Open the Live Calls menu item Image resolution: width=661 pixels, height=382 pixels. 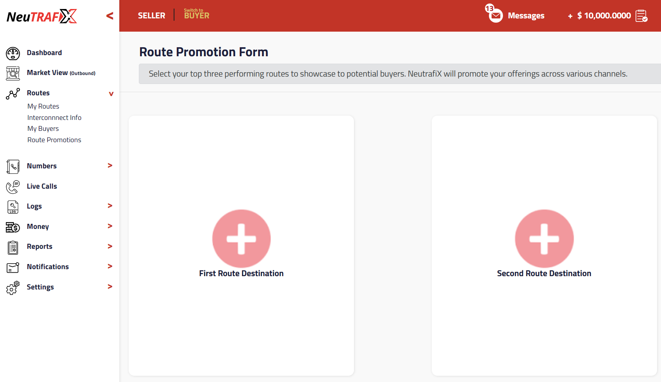[42, 186]
